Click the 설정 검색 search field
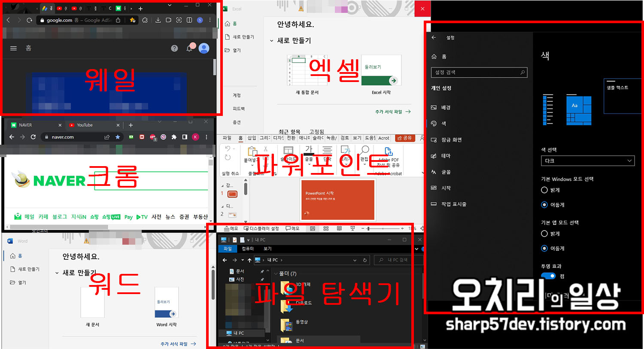The height and width of the screenshot is (349, 644). coord(479,73)
